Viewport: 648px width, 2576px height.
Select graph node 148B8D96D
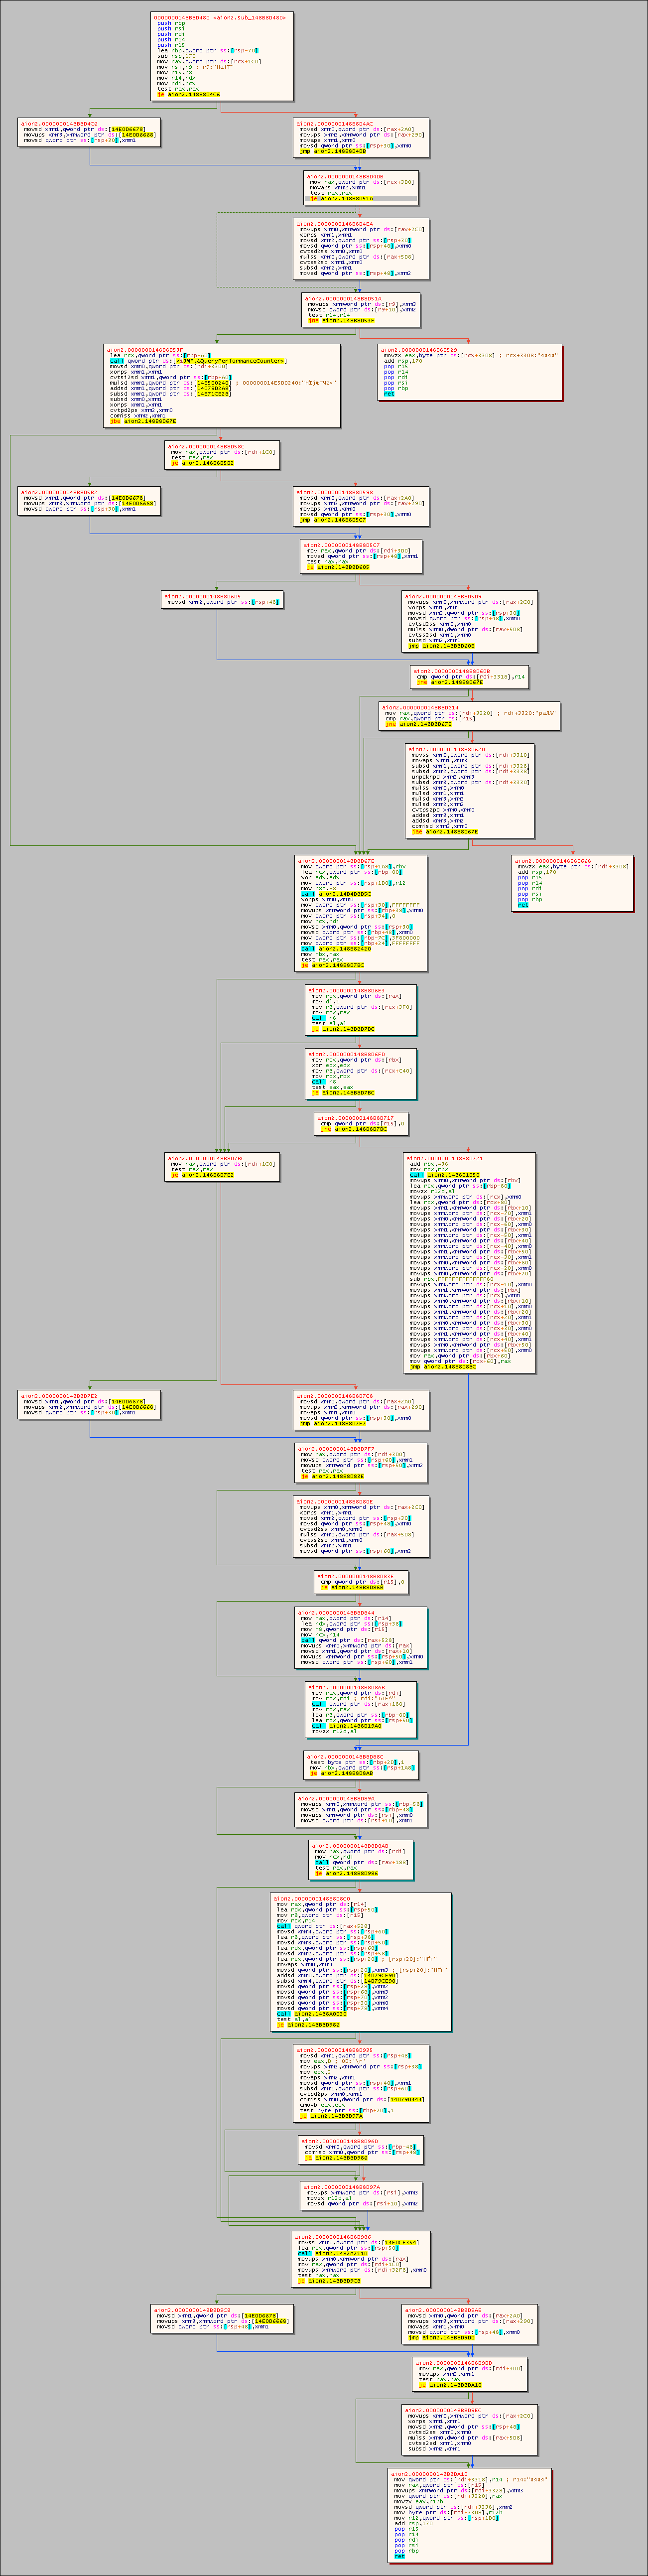tap(360, 2149)
